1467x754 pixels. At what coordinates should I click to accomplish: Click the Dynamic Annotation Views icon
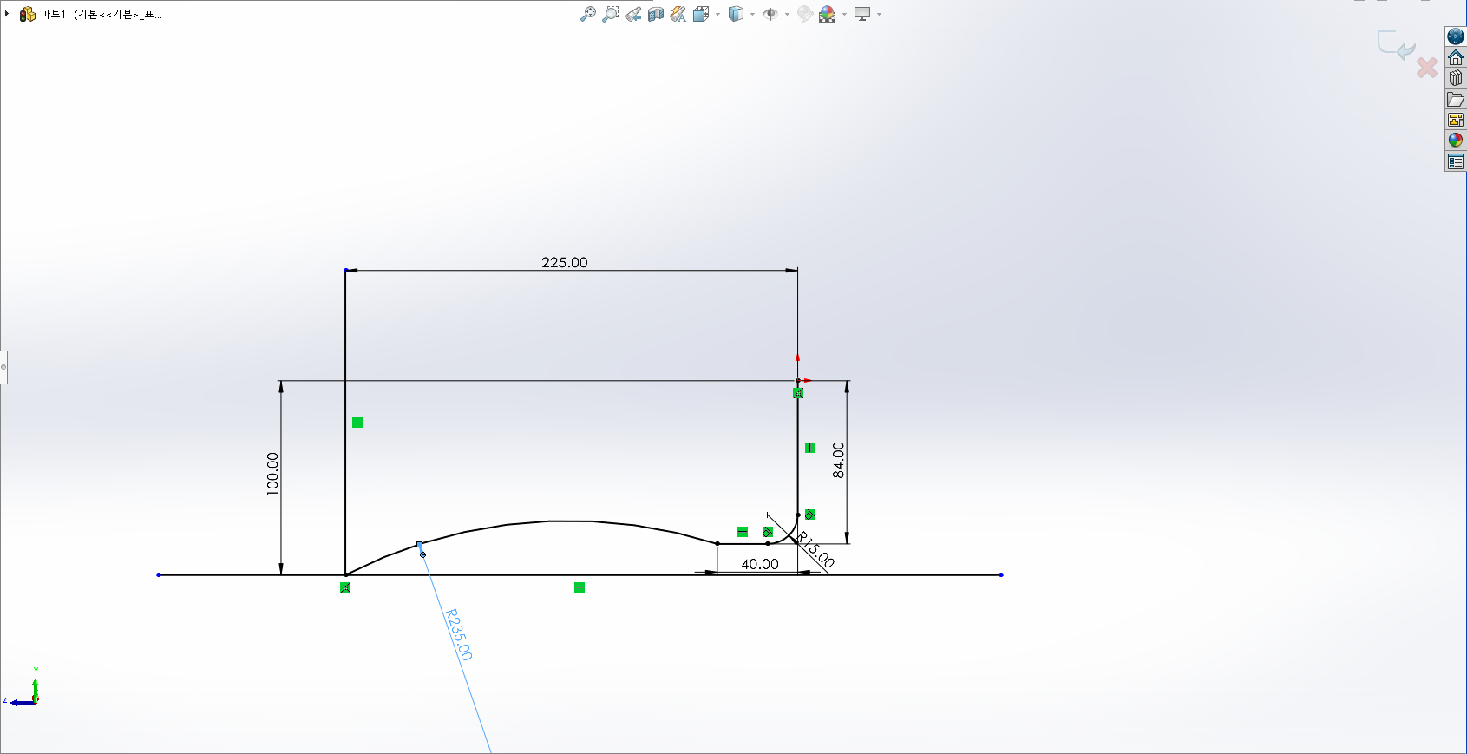tap(678, 14)
